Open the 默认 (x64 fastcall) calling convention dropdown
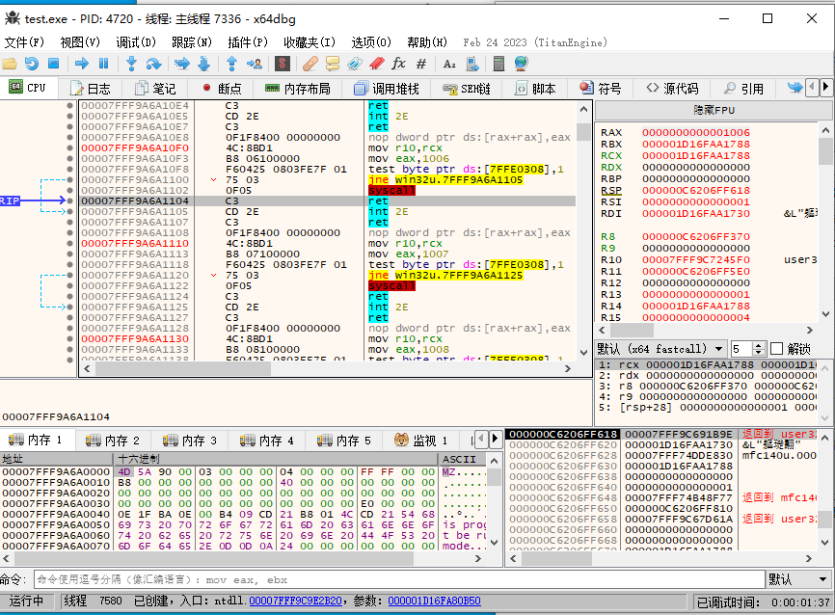Image resolution: width=835 pixels, height=615 pixels. (660, 349)
